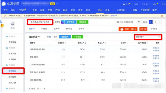Switch to the 搜索词 tab
Viewport: 166px width, 93px height.
point(32,29)
